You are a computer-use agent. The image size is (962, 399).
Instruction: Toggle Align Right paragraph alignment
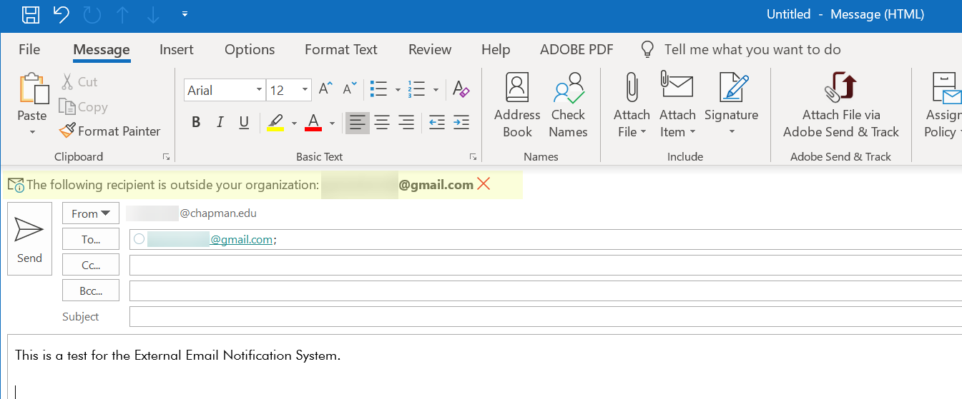coord(406,123)
